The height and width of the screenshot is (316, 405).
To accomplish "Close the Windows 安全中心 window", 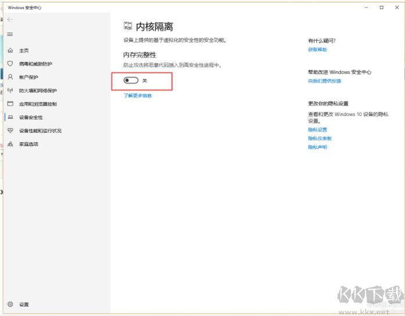I will [397, 8].
